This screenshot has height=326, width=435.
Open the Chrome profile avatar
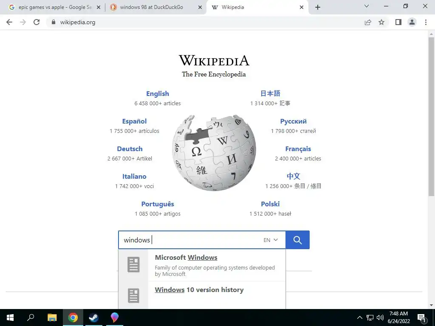pyautogui.click(x=412, y=22)
